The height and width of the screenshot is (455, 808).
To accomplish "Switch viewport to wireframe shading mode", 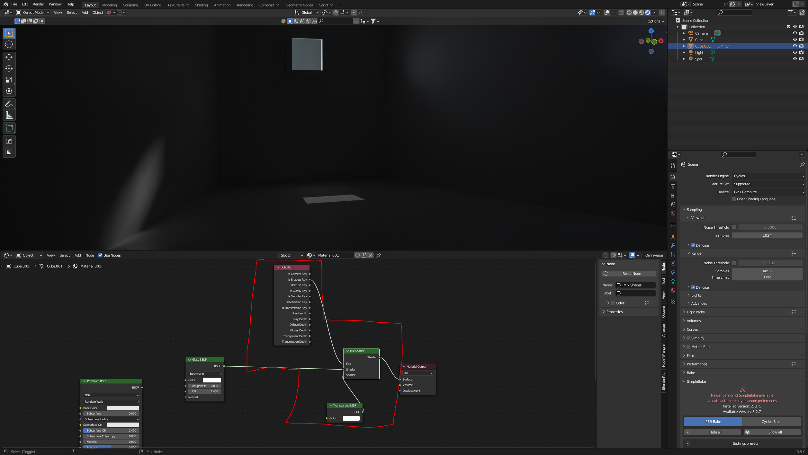I will [629, 13].
